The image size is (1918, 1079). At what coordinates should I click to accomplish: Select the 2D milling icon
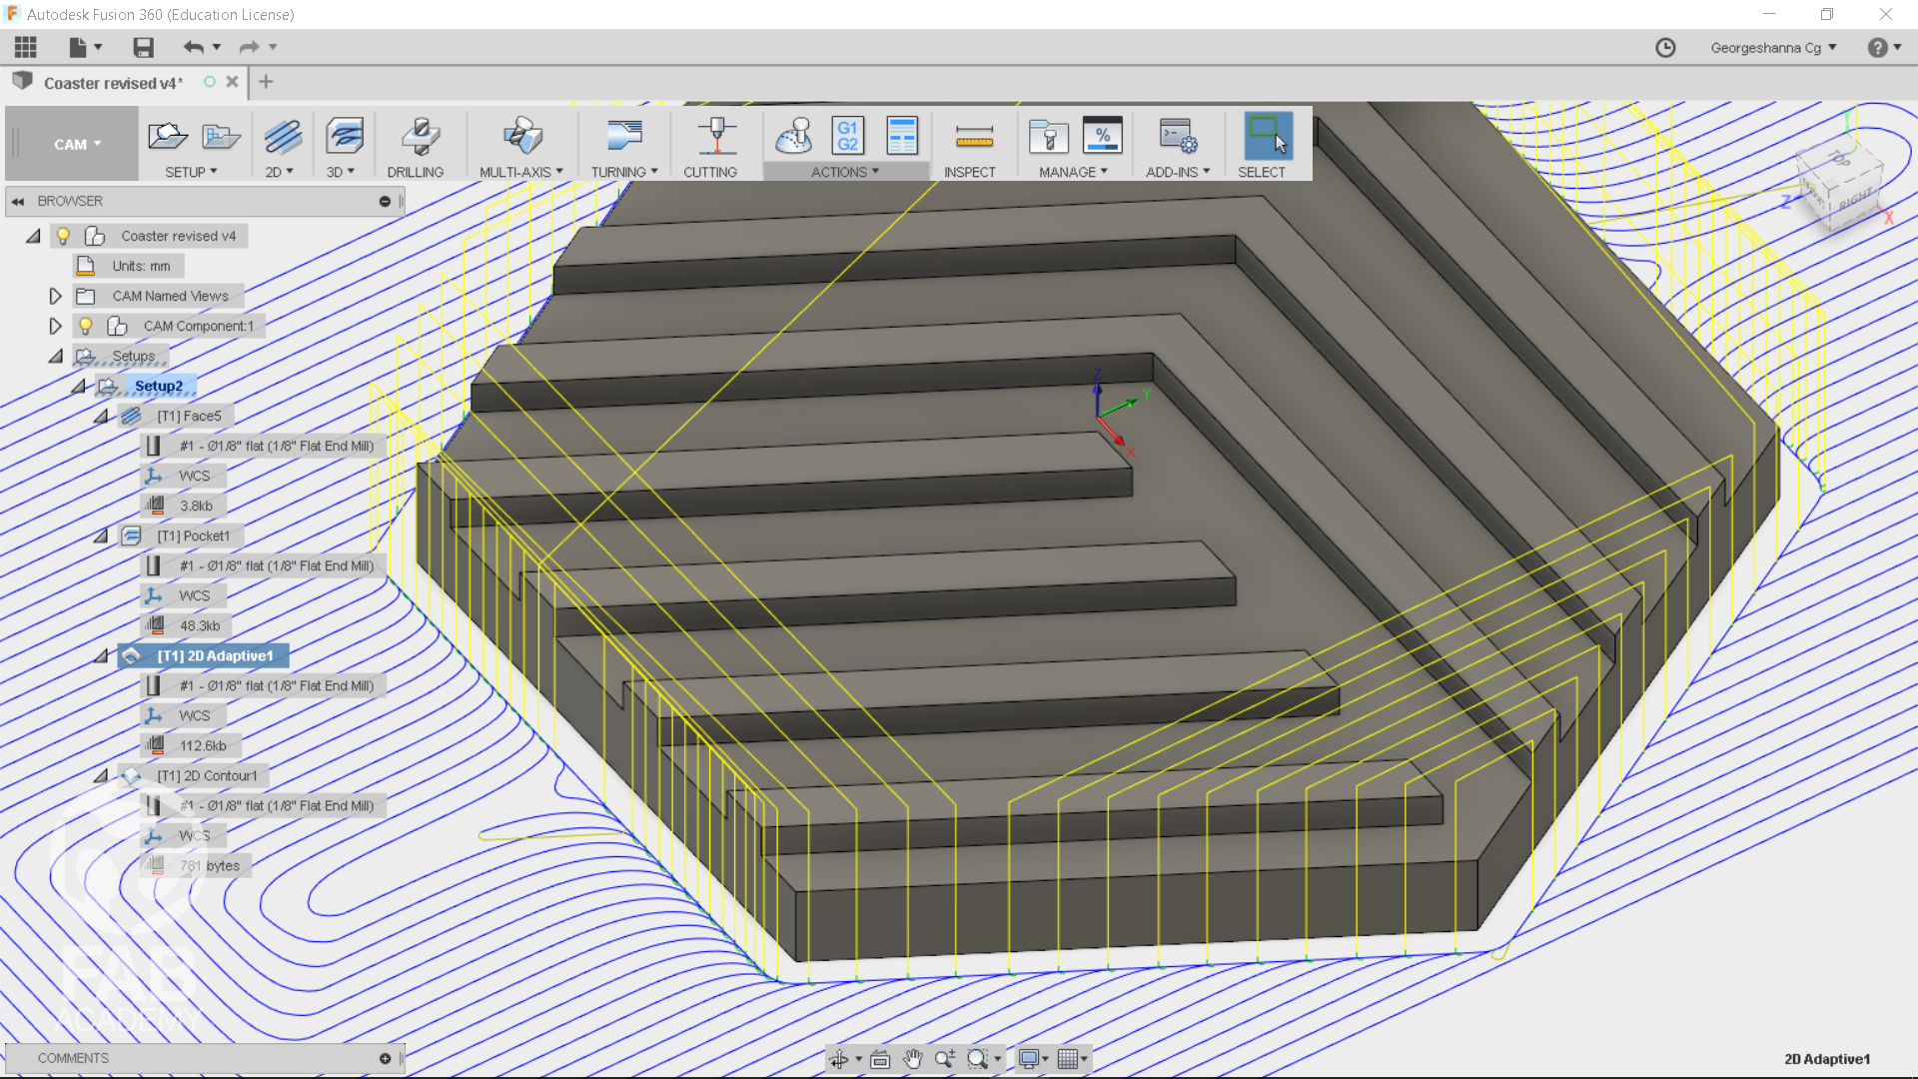coord(283,136)
